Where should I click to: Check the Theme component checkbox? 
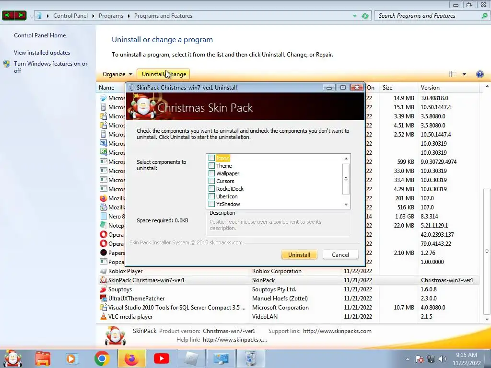[x=211, y=165]
